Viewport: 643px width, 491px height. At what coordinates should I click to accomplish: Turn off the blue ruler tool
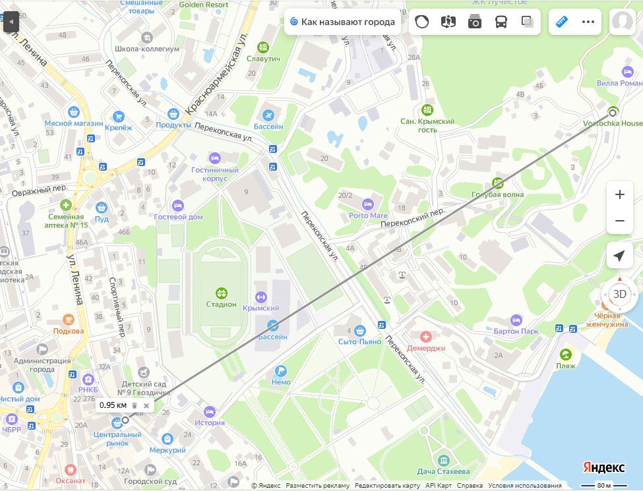click(x=562, y=22)
